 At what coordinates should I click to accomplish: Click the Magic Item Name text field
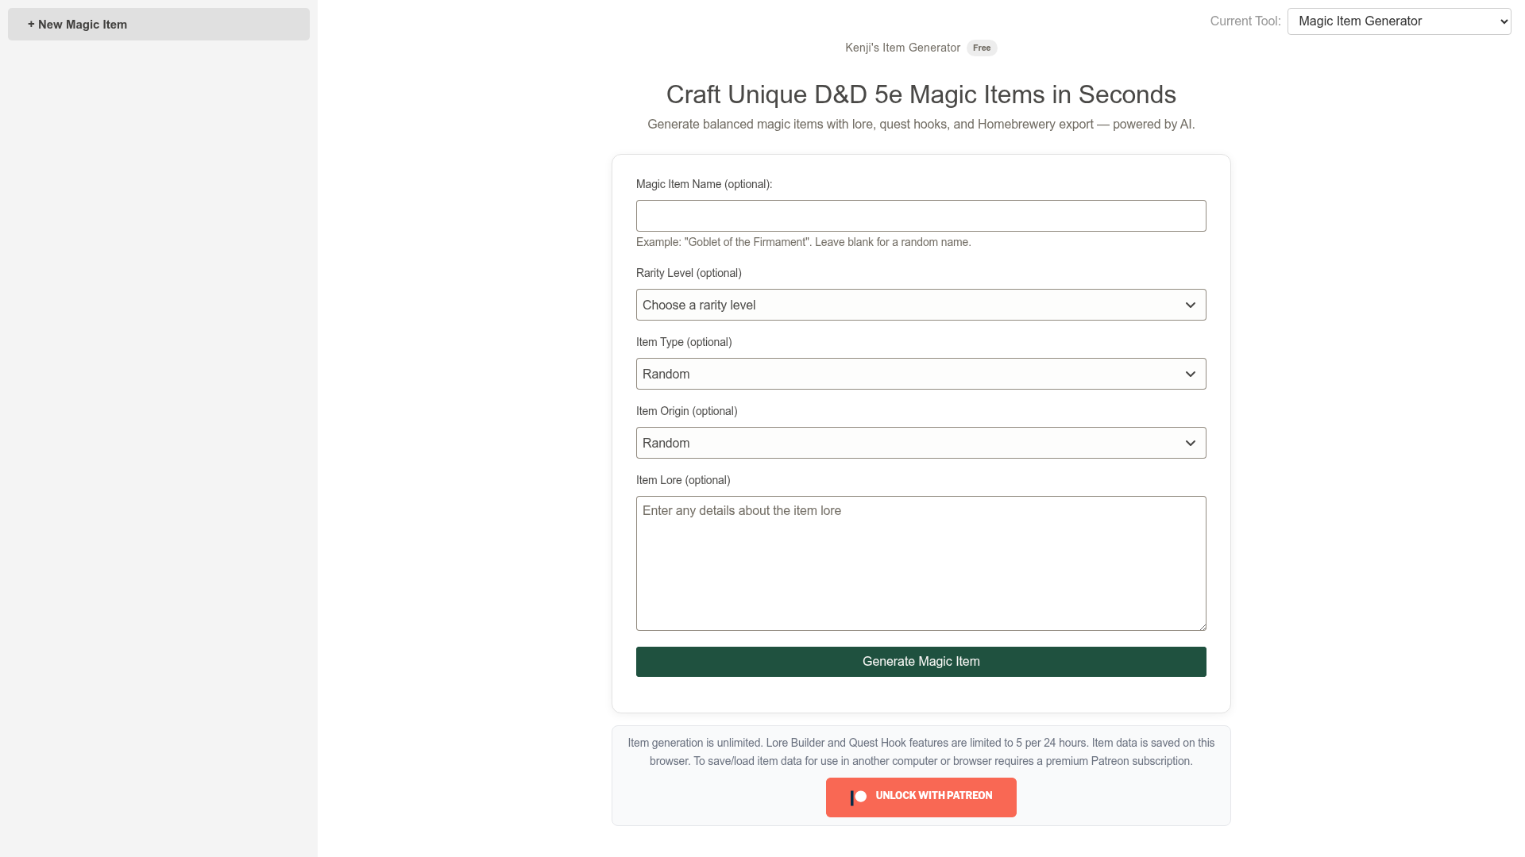(x=921, y=216)
